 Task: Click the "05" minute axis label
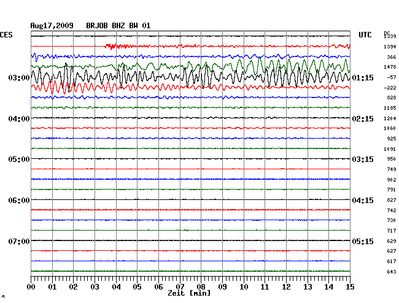pos(137,287)
